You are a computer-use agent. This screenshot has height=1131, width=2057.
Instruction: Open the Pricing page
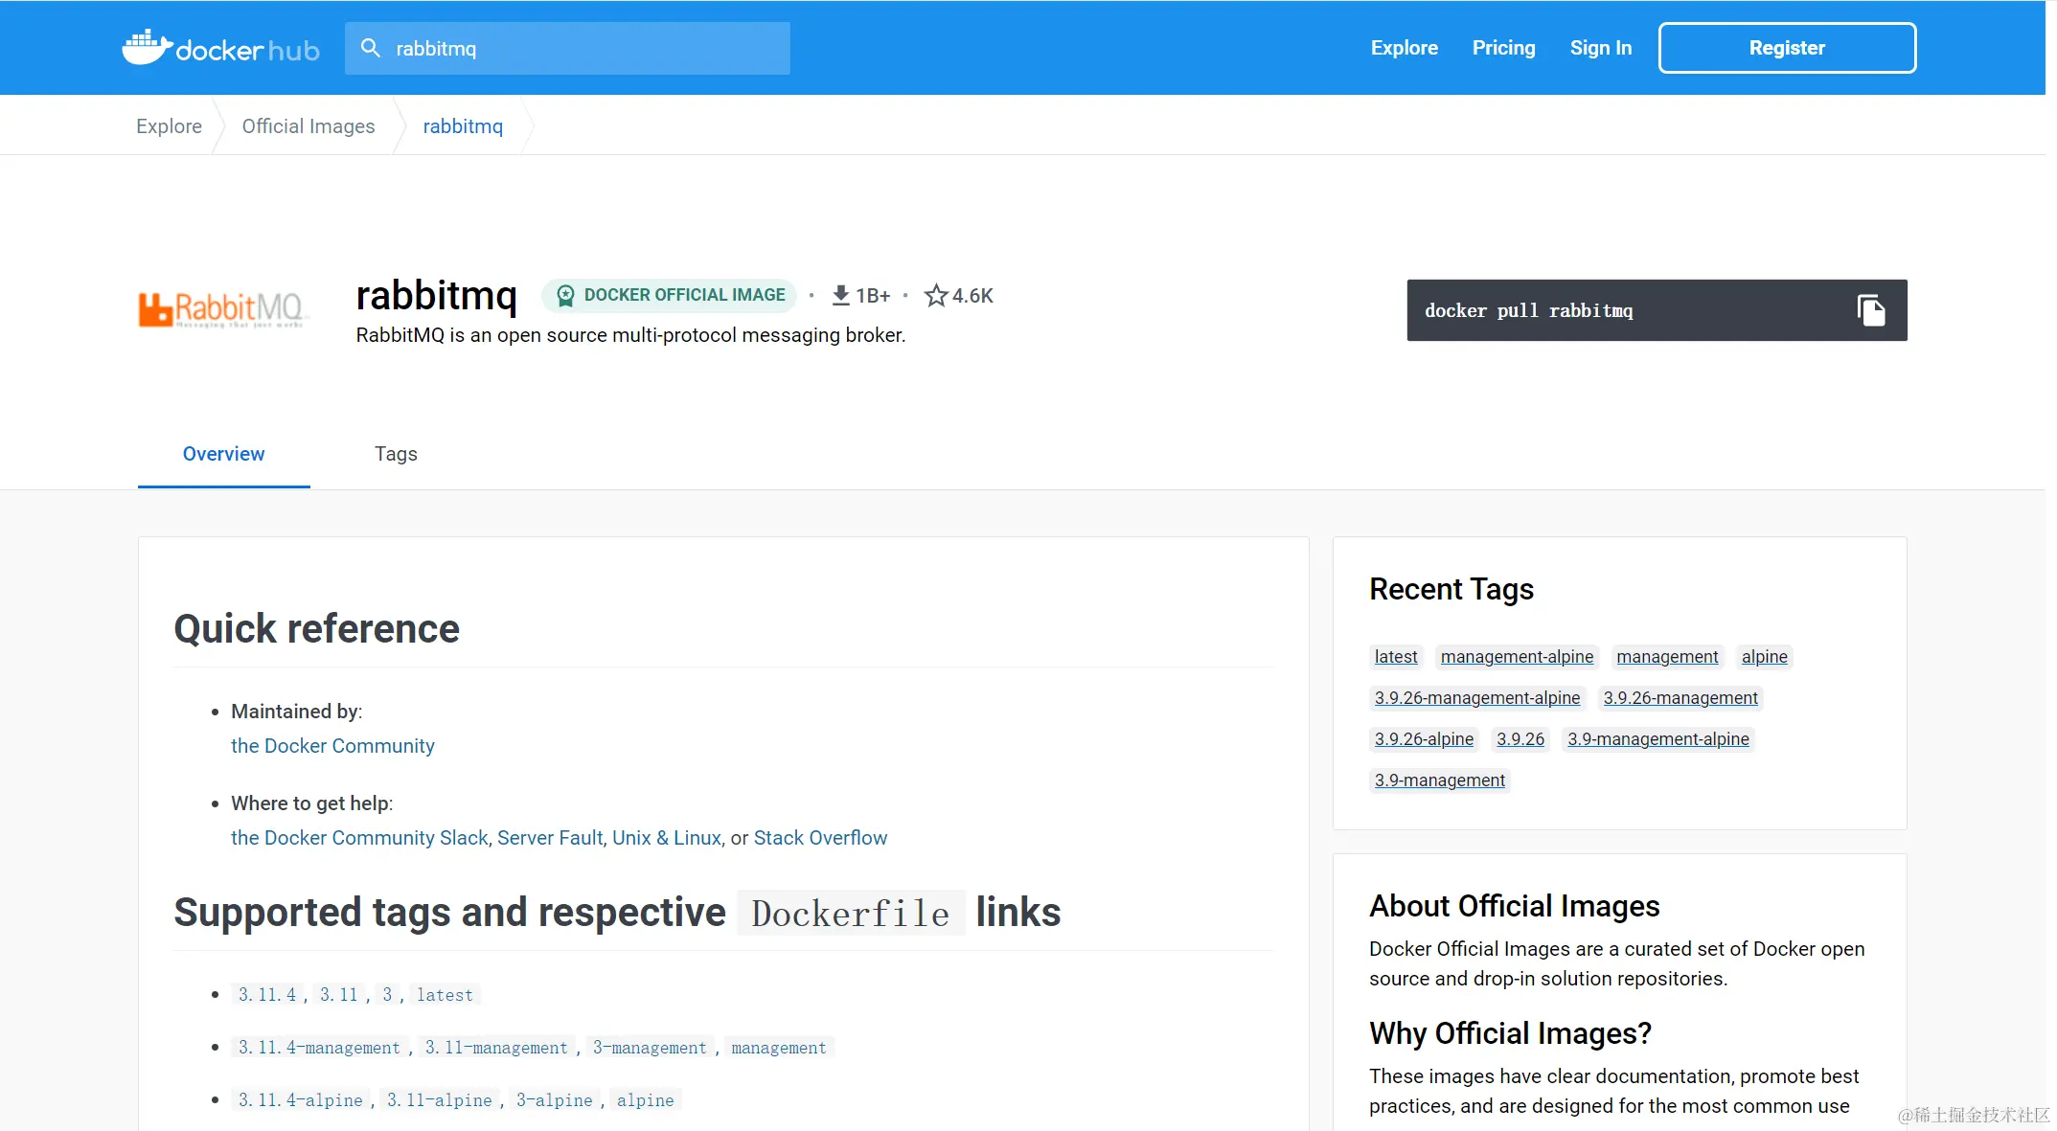click(x=1503, y=48)
